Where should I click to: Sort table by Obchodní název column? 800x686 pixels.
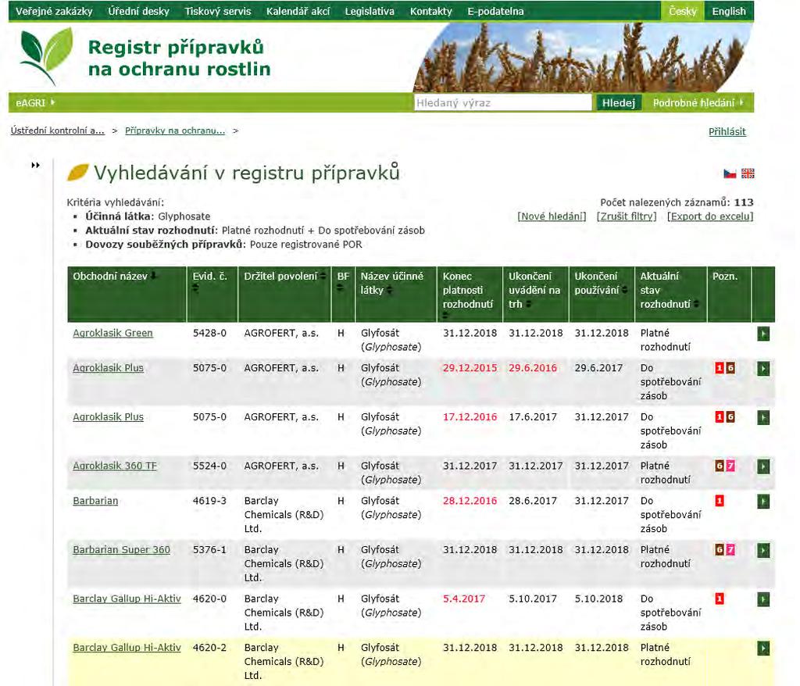coord(152,276)
